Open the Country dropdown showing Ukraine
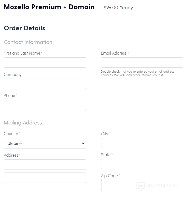This screenshot has height=205, width=191. tap(45, 143)
